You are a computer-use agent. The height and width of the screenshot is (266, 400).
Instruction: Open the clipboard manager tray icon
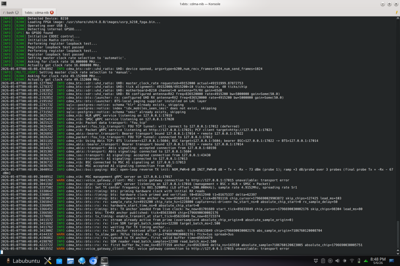[x=323, y=261]
